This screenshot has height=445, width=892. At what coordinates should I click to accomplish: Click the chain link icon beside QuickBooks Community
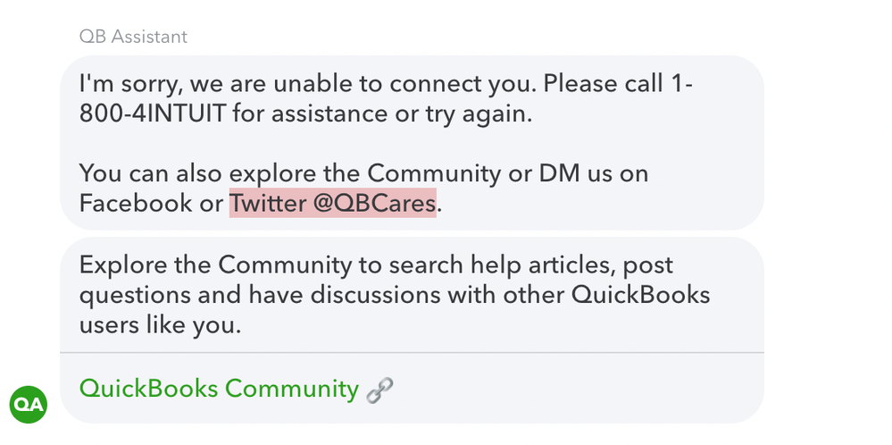click(x=379, y=390)
